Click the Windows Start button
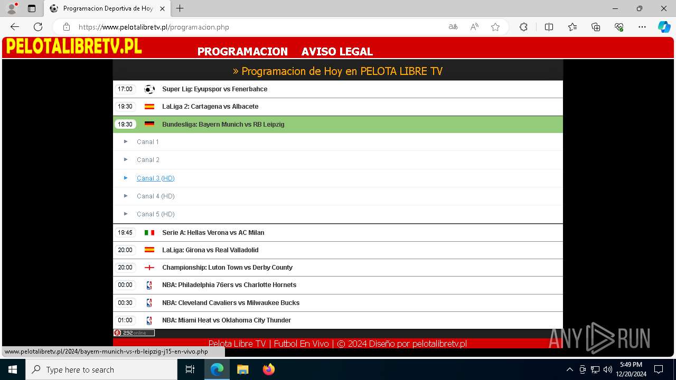This screenshot has width=676, height=380. click(x=13, y=369)
